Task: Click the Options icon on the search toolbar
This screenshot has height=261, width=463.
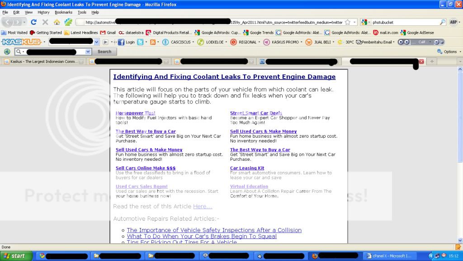Action: click(439, 51)
